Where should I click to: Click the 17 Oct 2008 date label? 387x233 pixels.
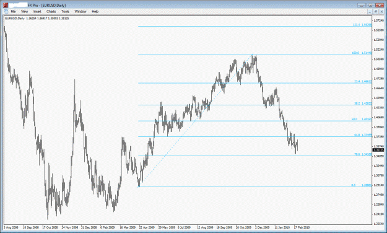tap(50, 227)
